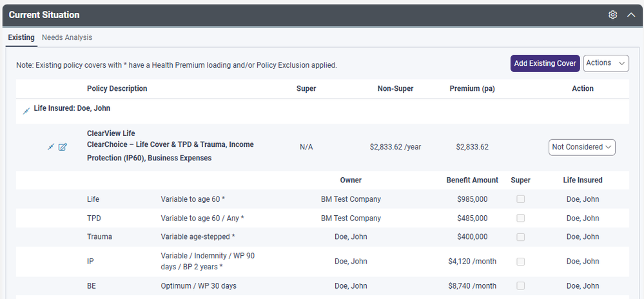Toggle the Super checkbox for TPD cover
The image size is (644, 299).
521,218
